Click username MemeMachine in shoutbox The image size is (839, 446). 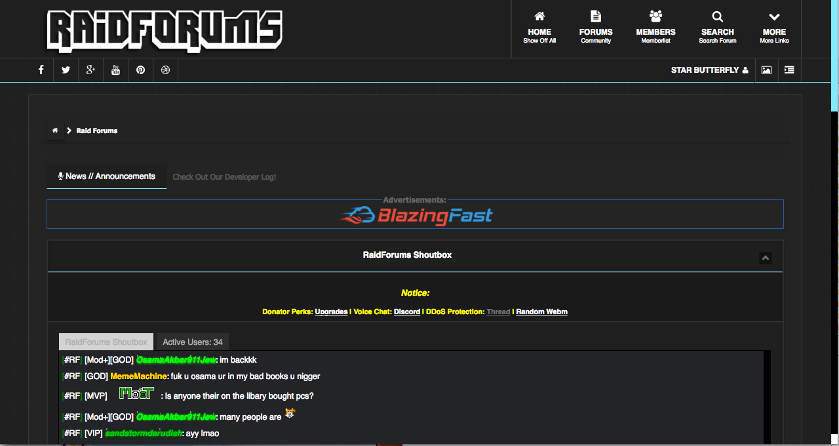pos(139,376)
